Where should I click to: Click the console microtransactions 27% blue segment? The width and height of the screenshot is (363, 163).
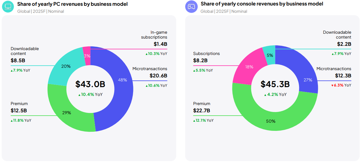308,80
